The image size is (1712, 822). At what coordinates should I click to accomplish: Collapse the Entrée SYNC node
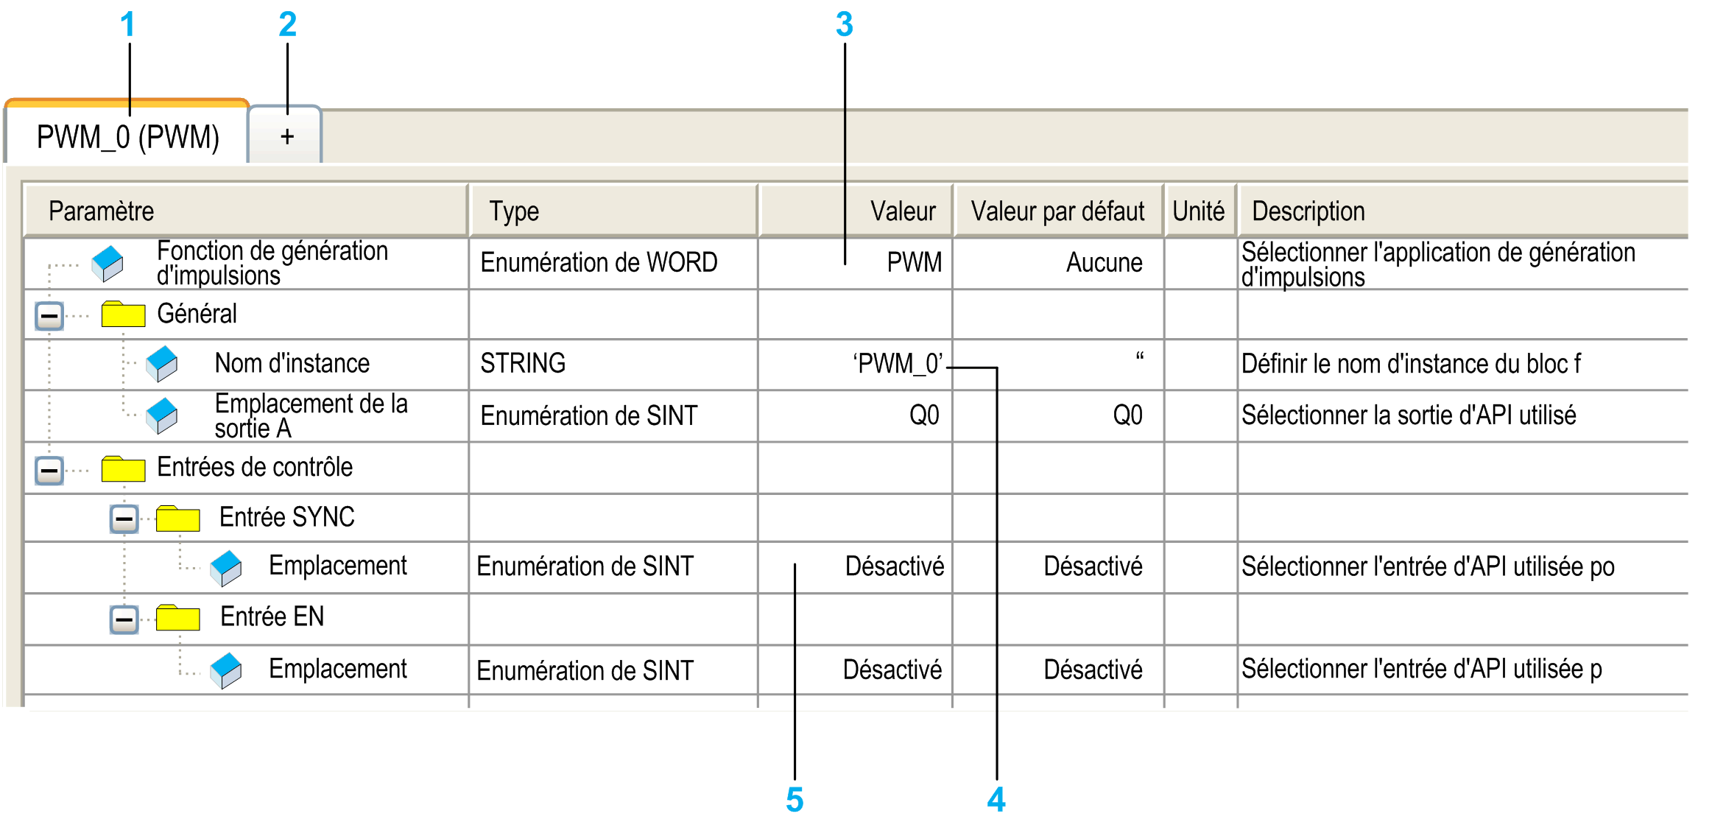pos(124,519)
